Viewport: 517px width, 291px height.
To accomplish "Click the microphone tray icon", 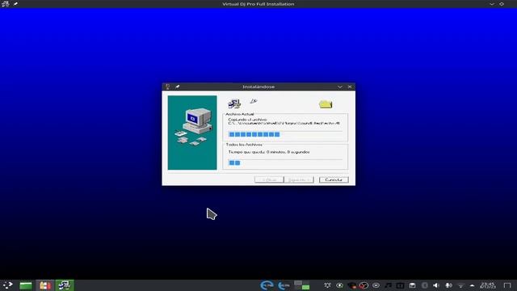I will point(449,285).
